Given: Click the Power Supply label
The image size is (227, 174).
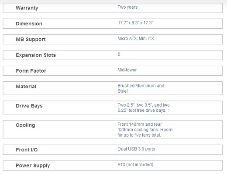Looking at the screenshot, I should [33, 165].
